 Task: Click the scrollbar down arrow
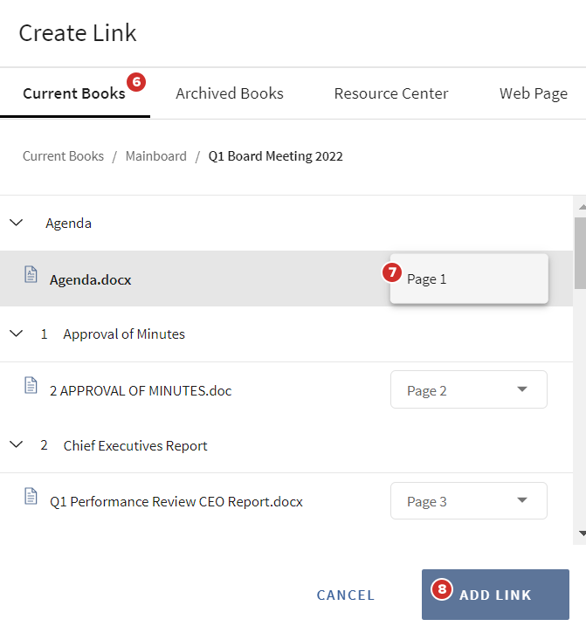pos(580,533)
